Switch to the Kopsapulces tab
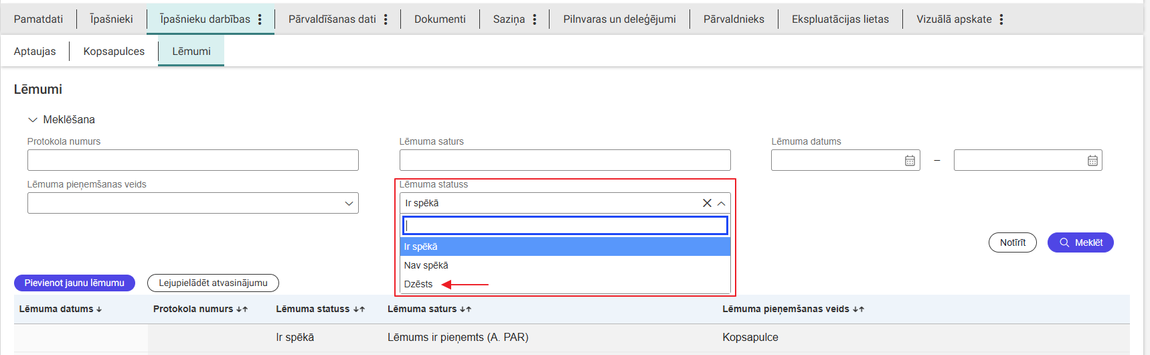This screenshot has width=1150, height=355. click(x=114, y=52)
